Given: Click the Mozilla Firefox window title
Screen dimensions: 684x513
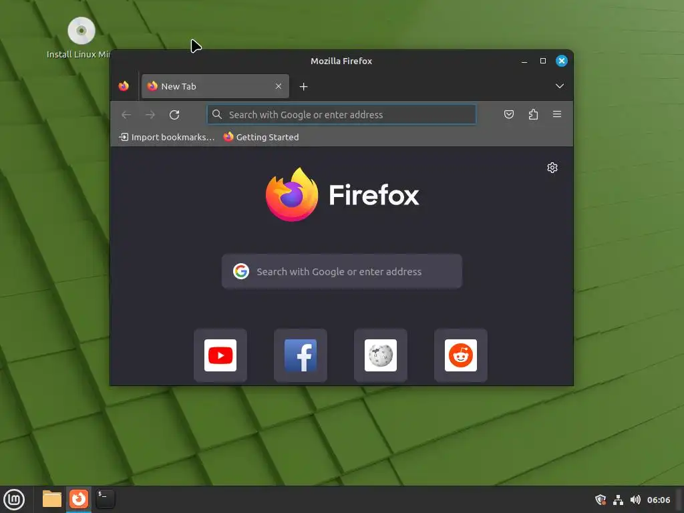Looking at the screenshot, I should click(341, 61).
